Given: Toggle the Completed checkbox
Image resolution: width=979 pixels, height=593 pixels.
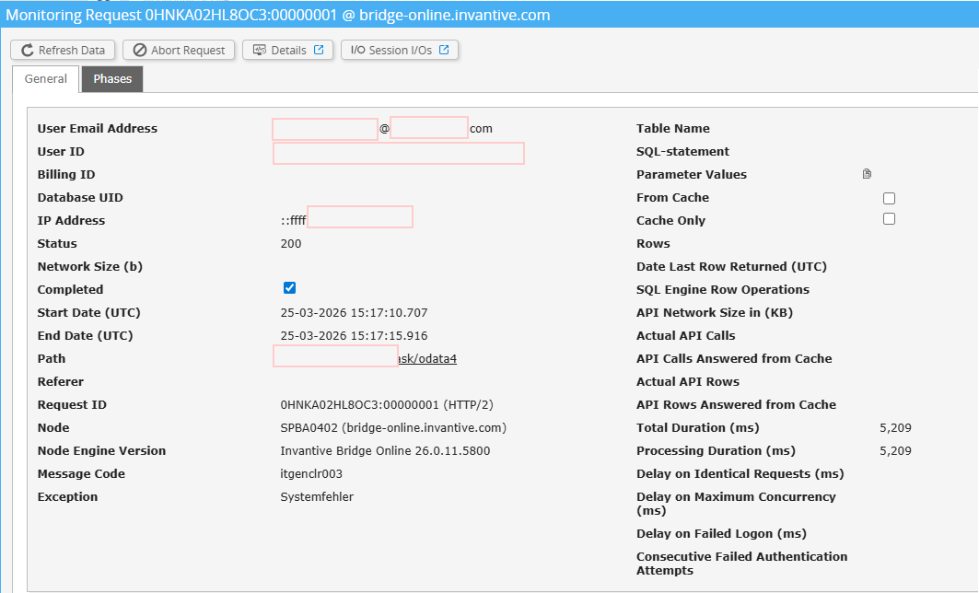Looking at the screenshot, I should (290, 288).
